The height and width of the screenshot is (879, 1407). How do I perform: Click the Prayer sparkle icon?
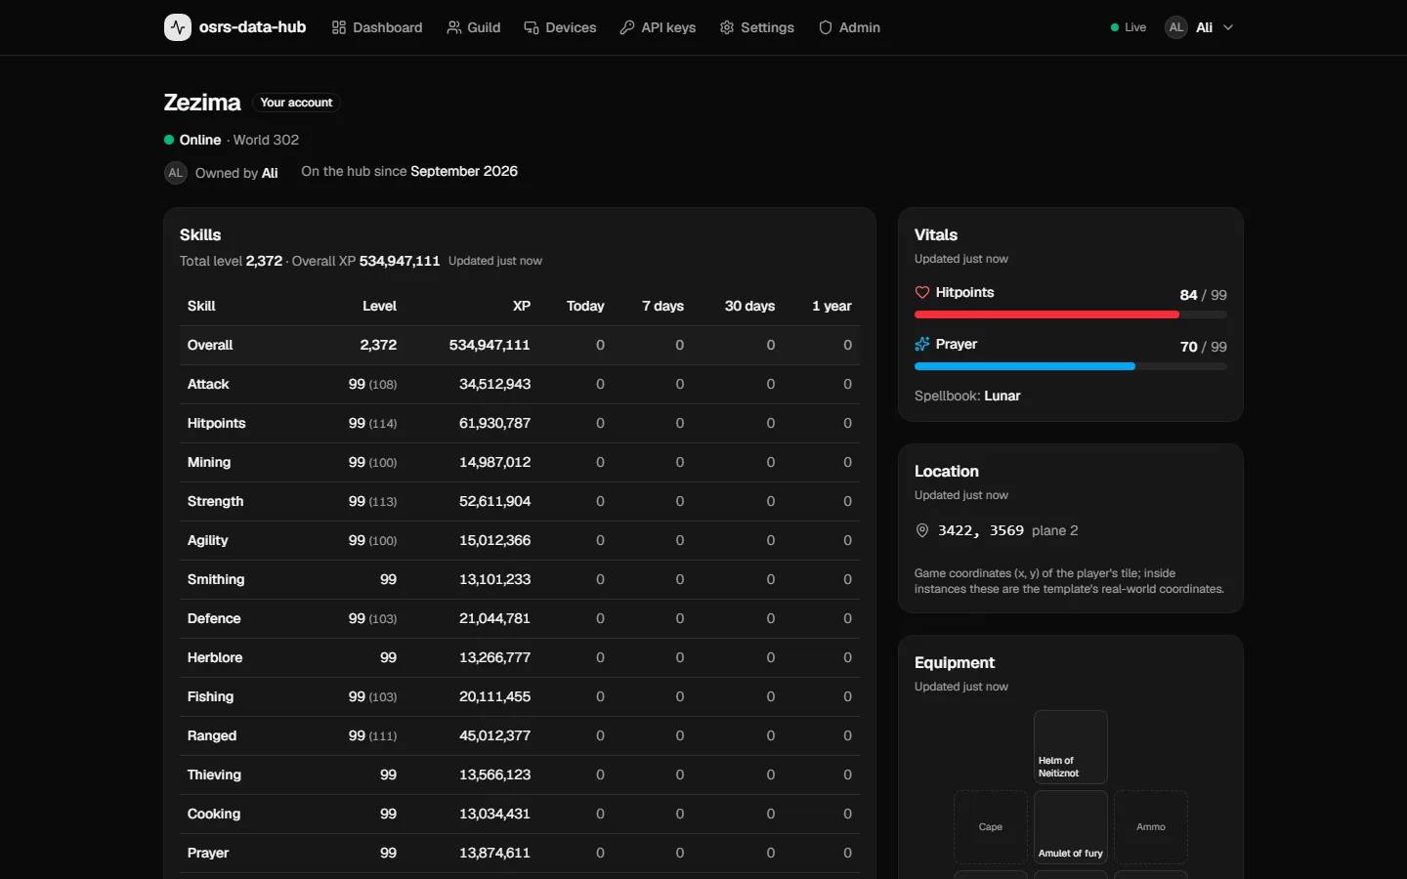tap(922, 344)
